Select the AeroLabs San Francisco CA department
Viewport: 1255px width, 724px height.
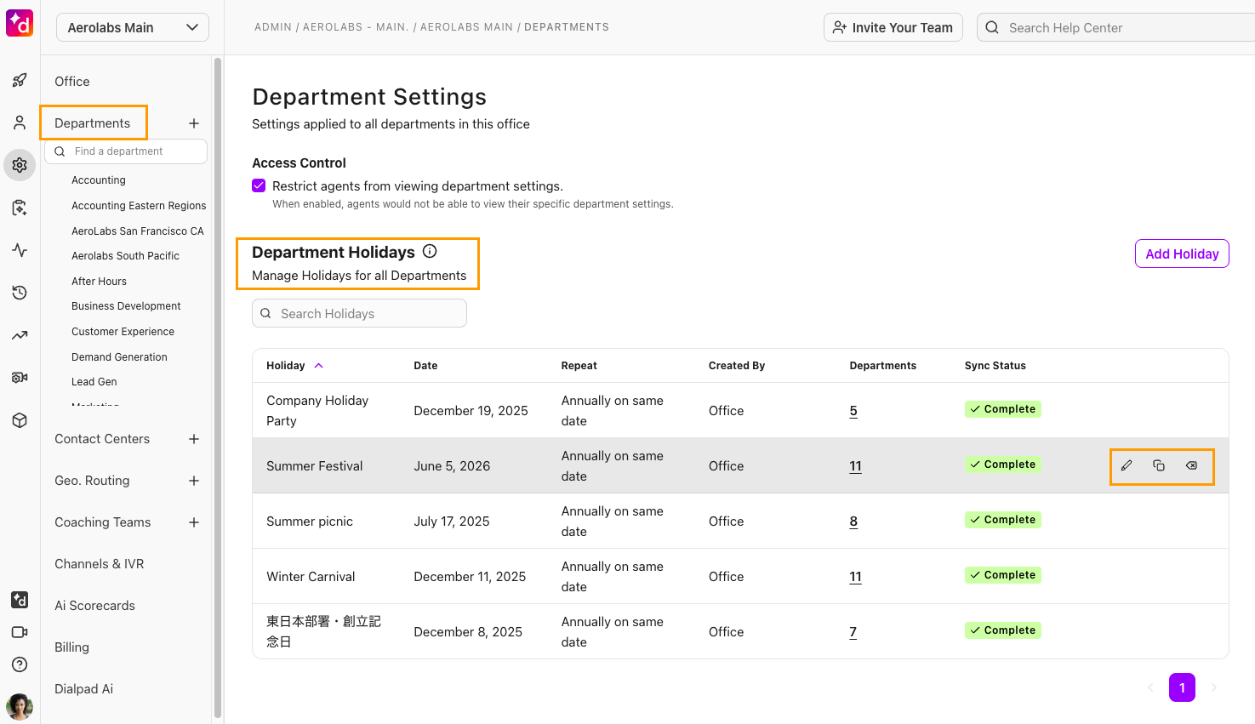tap(138, 231)
